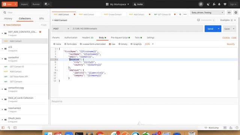Open the Examples dropdown
The image size is (240, 135).
pyautogui.click(x=228, y=20)
